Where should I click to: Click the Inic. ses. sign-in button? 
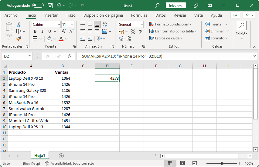176,5
